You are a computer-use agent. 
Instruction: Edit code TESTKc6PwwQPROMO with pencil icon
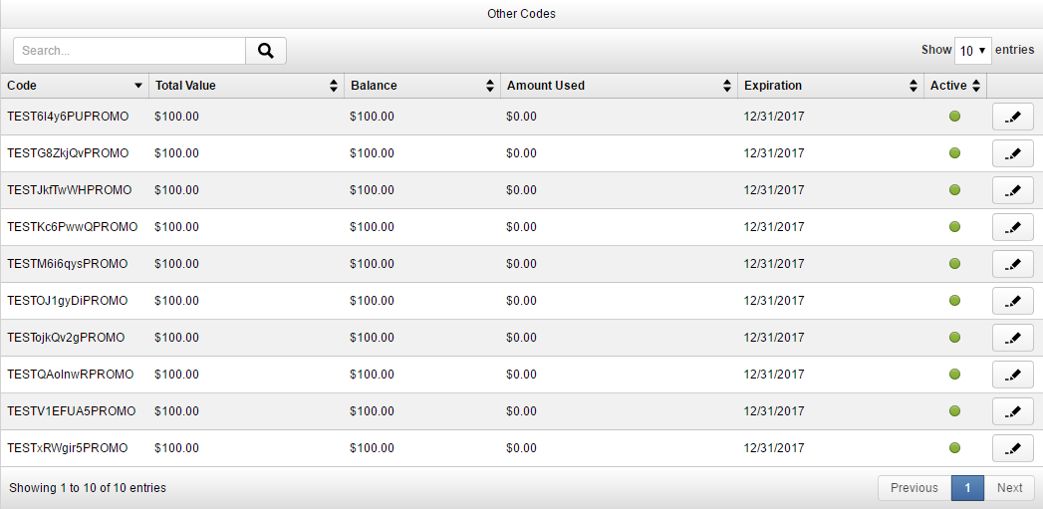(x=1012, y=227)
